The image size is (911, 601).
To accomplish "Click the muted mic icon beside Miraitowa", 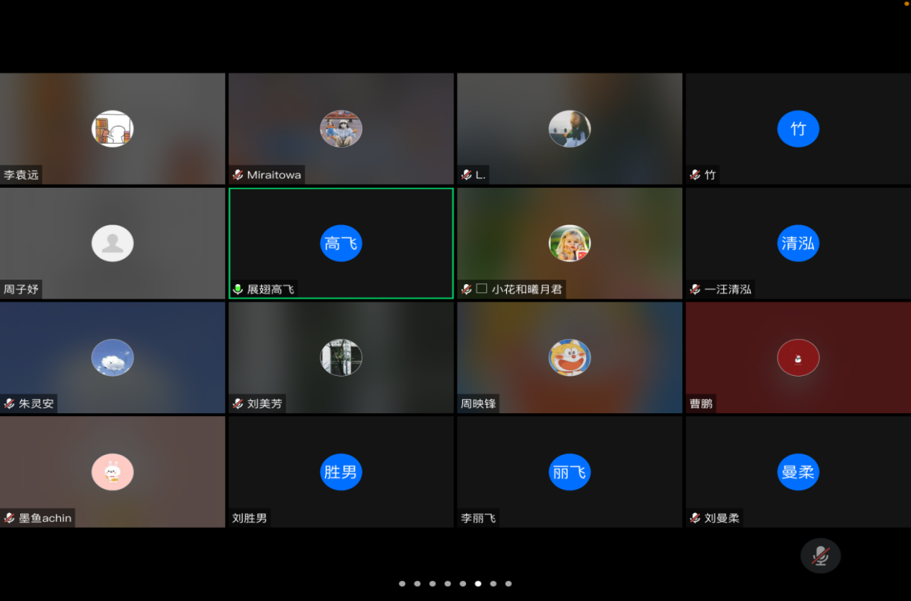I will click(238, 175).
